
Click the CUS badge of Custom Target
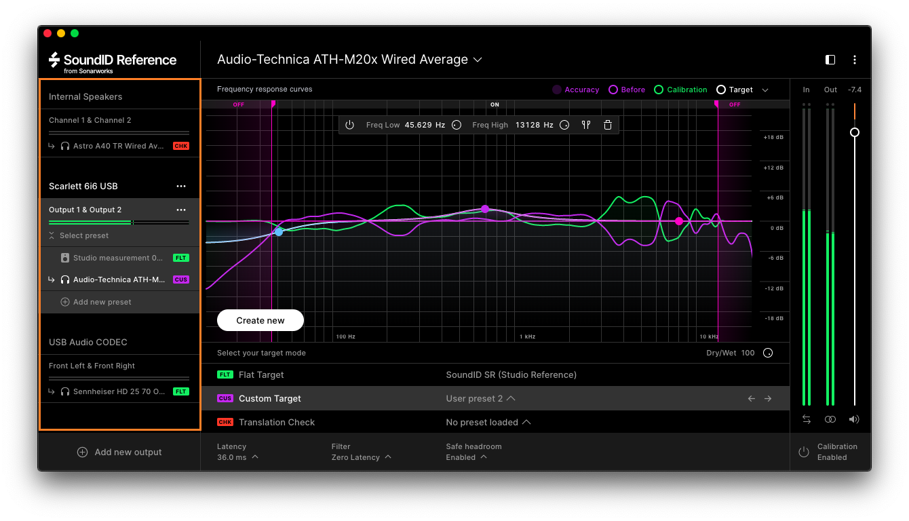(225, 398)
